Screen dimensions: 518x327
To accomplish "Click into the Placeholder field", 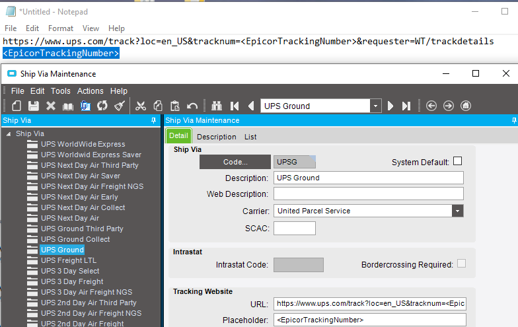I will [370, 320].
